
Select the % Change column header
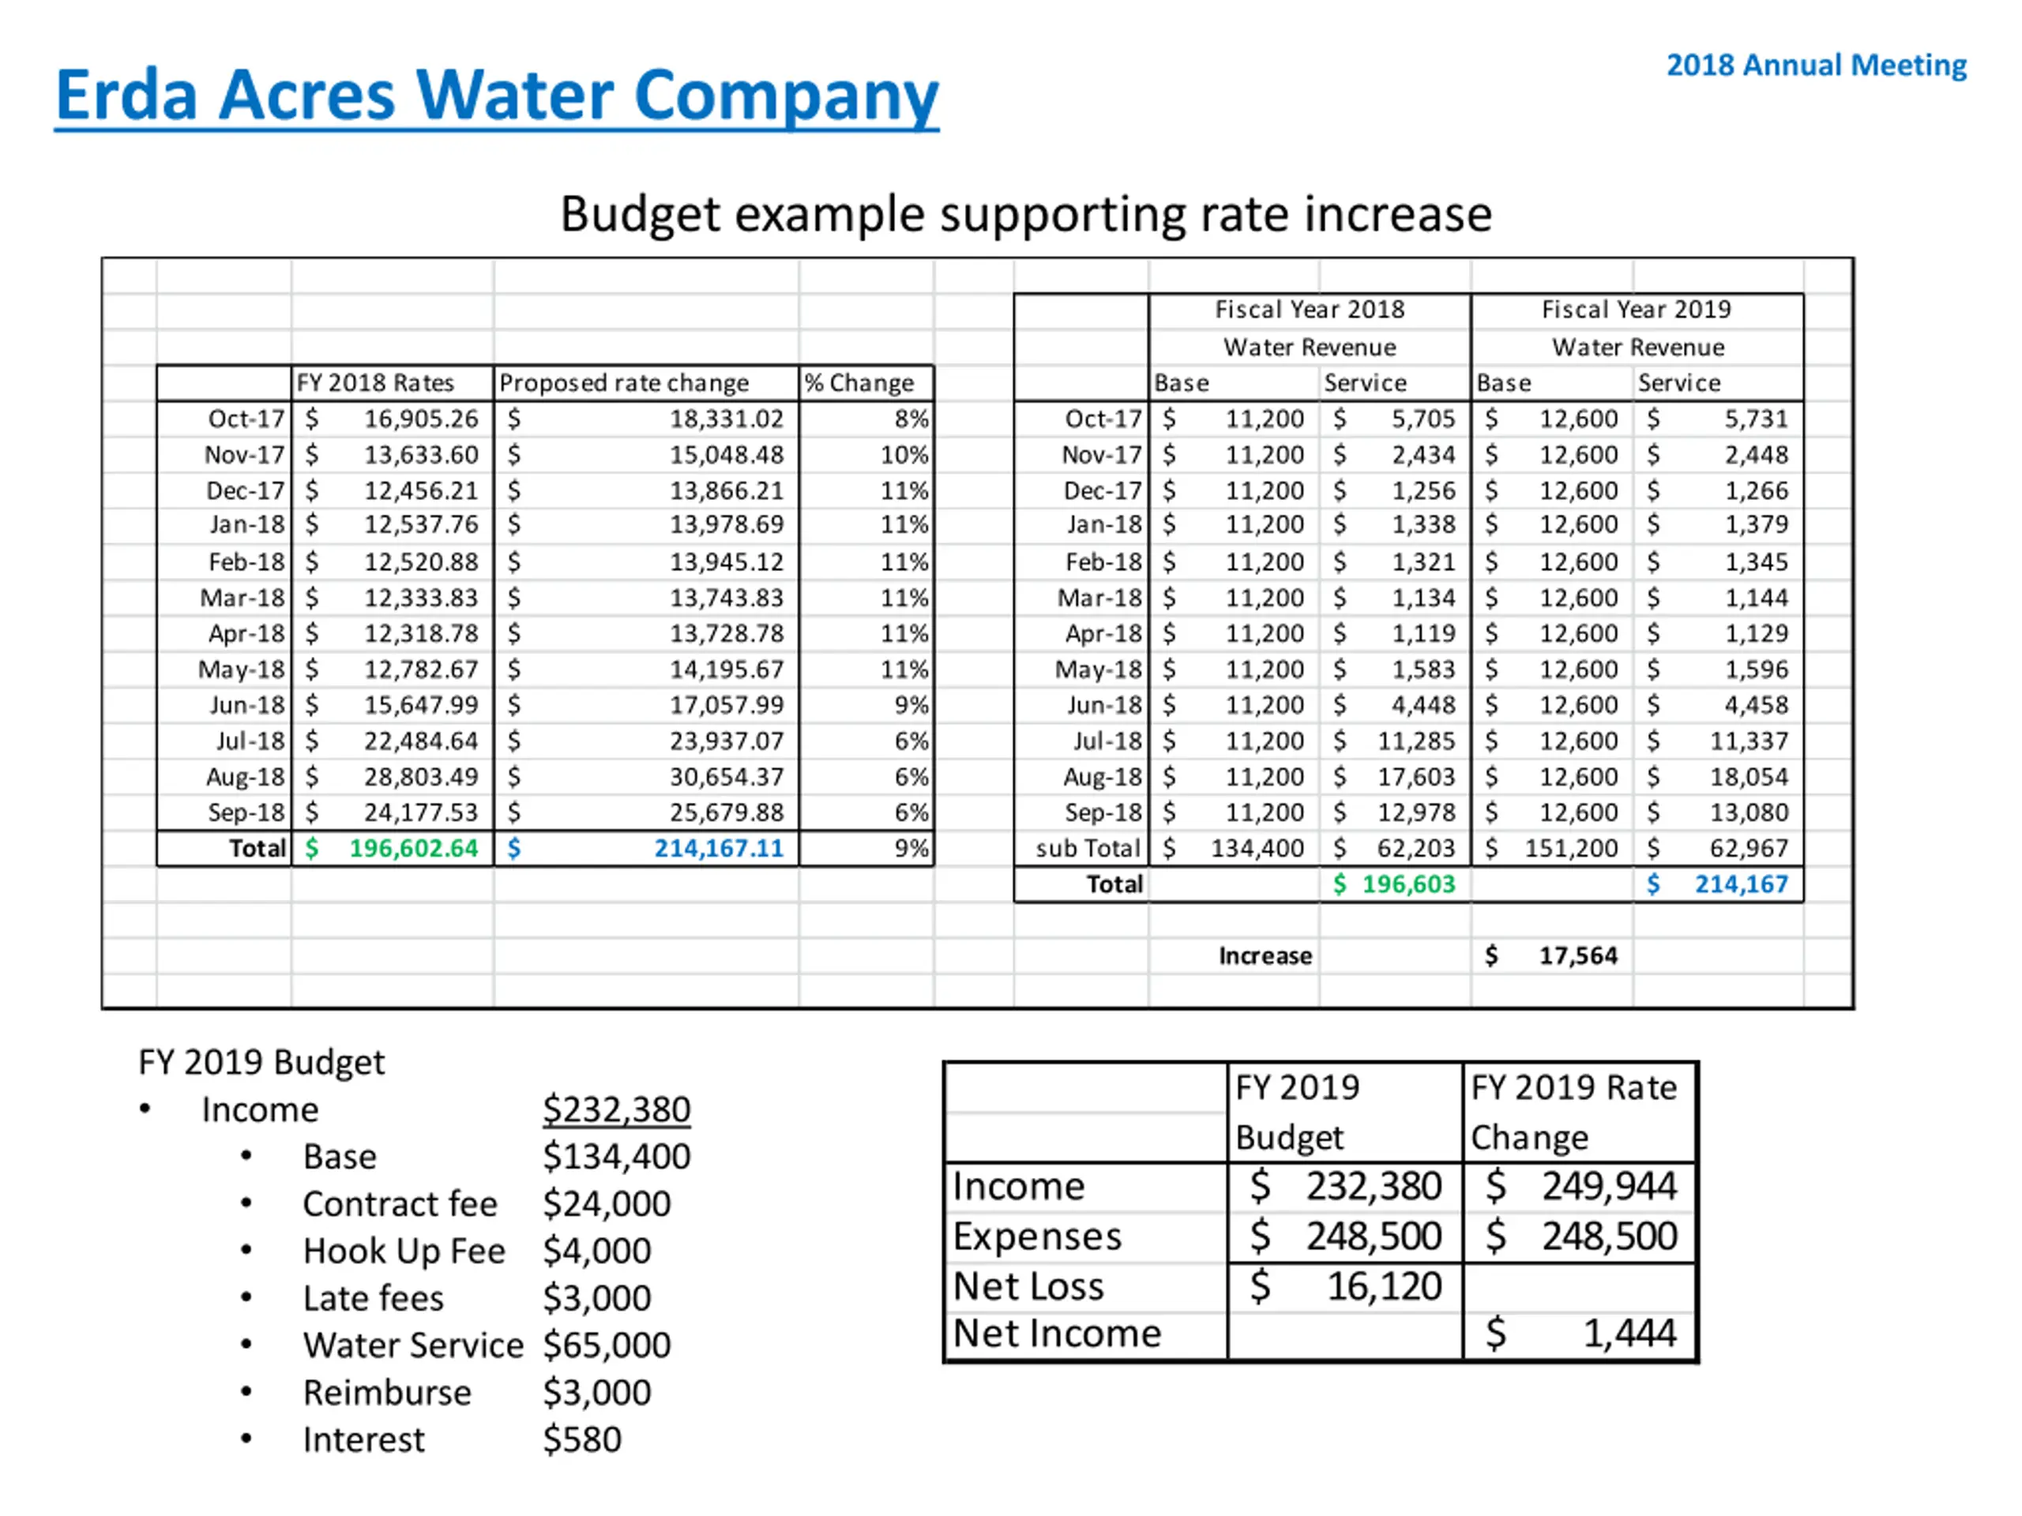(859, 383)
